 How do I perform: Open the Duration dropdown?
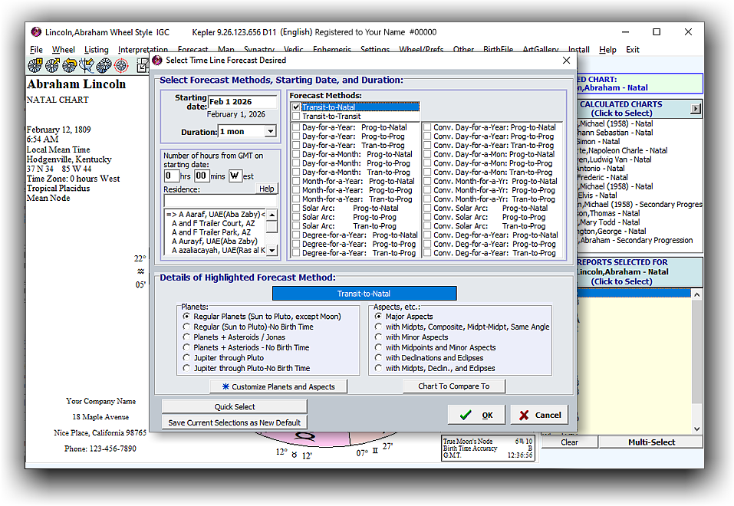click(270, 132)
